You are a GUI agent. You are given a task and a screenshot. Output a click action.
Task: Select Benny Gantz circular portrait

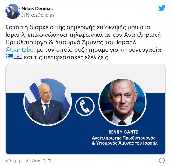tap(123, 102)
